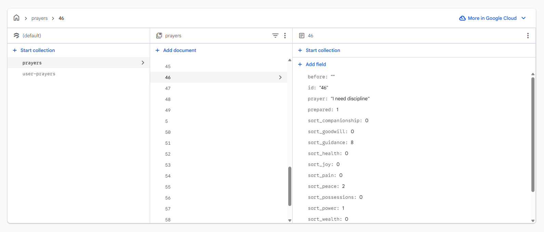Viewport: 544px width, 232px height.
Task: Click plus icon next to Add document
Action: [x=158, y=50]
